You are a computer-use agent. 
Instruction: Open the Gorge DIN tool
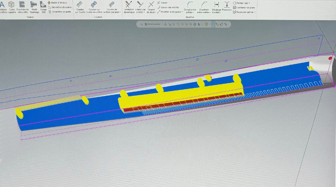44,7
